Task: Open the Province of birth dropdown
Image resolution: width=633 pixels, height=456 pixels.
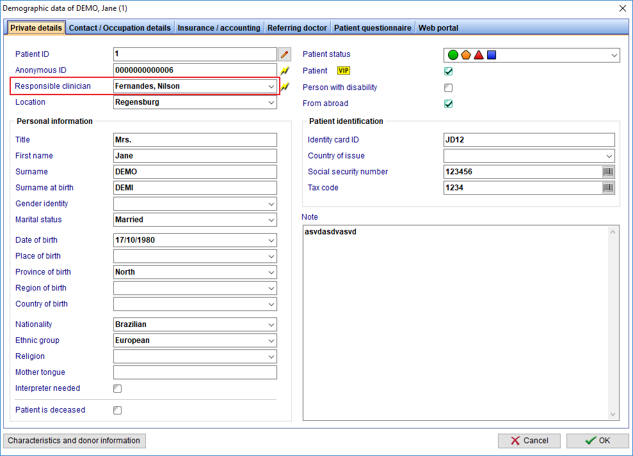Action: pos(271,273)
